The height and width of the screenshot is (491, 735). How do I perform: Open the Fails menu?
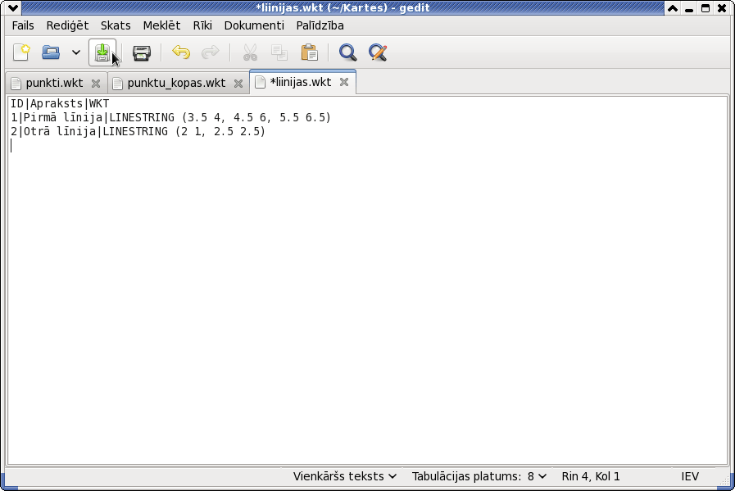pyautogui.click(x=23, y=25)
